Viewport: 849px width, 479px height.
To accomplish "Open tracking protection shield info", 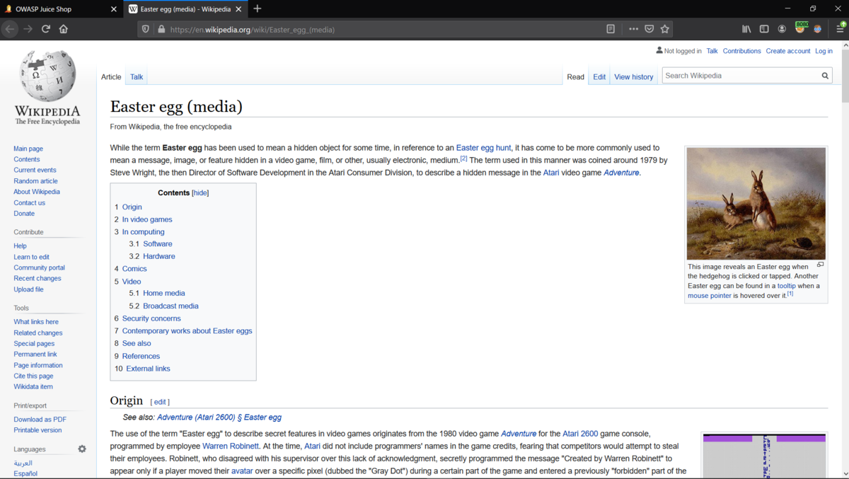I will (146, 29).
